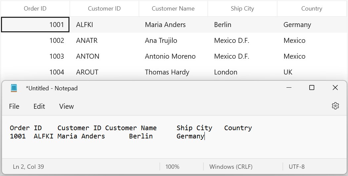Select the Ana Trujilo cell
348x176 pixels.
(x=173, y=41)
